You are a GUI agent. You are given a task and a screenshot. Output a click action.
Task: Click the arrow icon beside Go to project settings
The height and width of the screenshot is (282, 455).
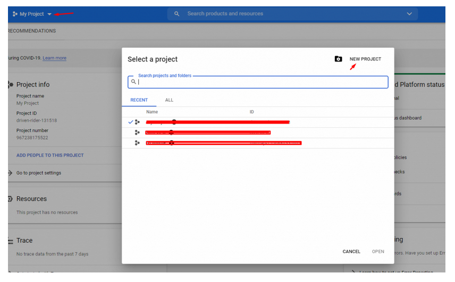pyautogui.click(x=10, y=173)
